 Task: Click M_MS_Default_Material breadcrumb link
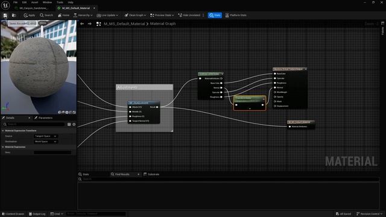pos(124,24)
